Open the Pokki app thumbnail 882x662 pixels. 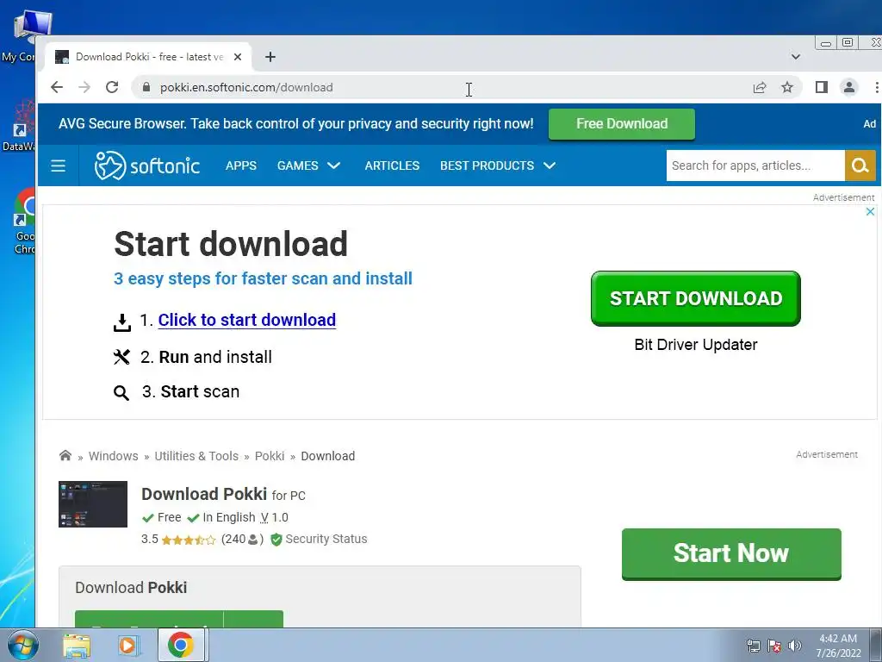(x=93, y=504)
